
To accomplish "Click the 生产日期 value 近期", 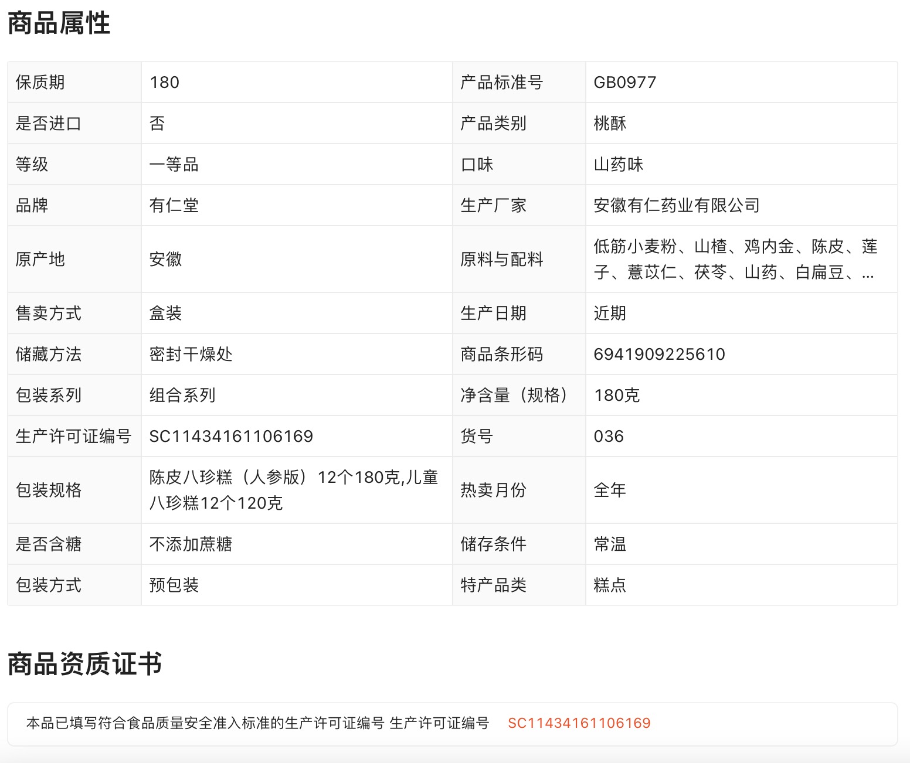I will tap(610, 313).
